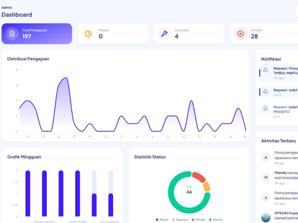Open the Masuk 0 card
298x223 pixels.
[113, 34]
